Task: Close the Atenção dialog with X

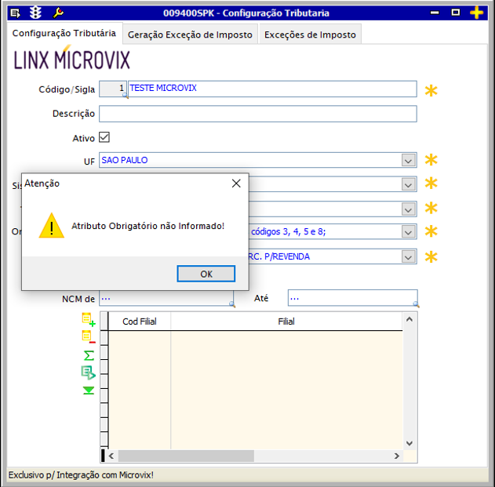Action: click(x=236, y=184)
